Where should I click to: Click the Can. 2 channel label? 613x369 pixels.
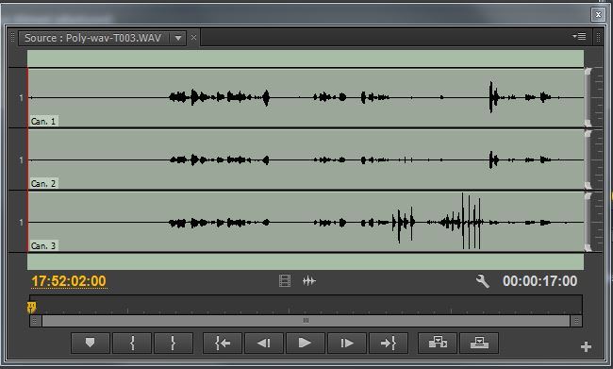[x=43, y=183]
